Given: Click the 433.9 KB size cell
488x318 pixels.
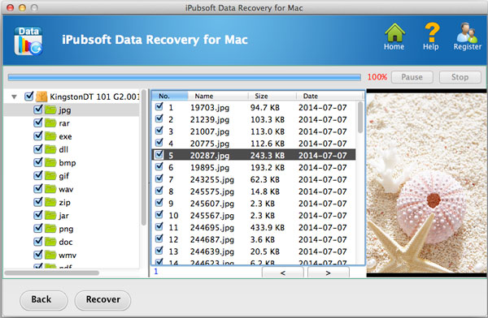Looking at the screenshot, I should (268, 228).
